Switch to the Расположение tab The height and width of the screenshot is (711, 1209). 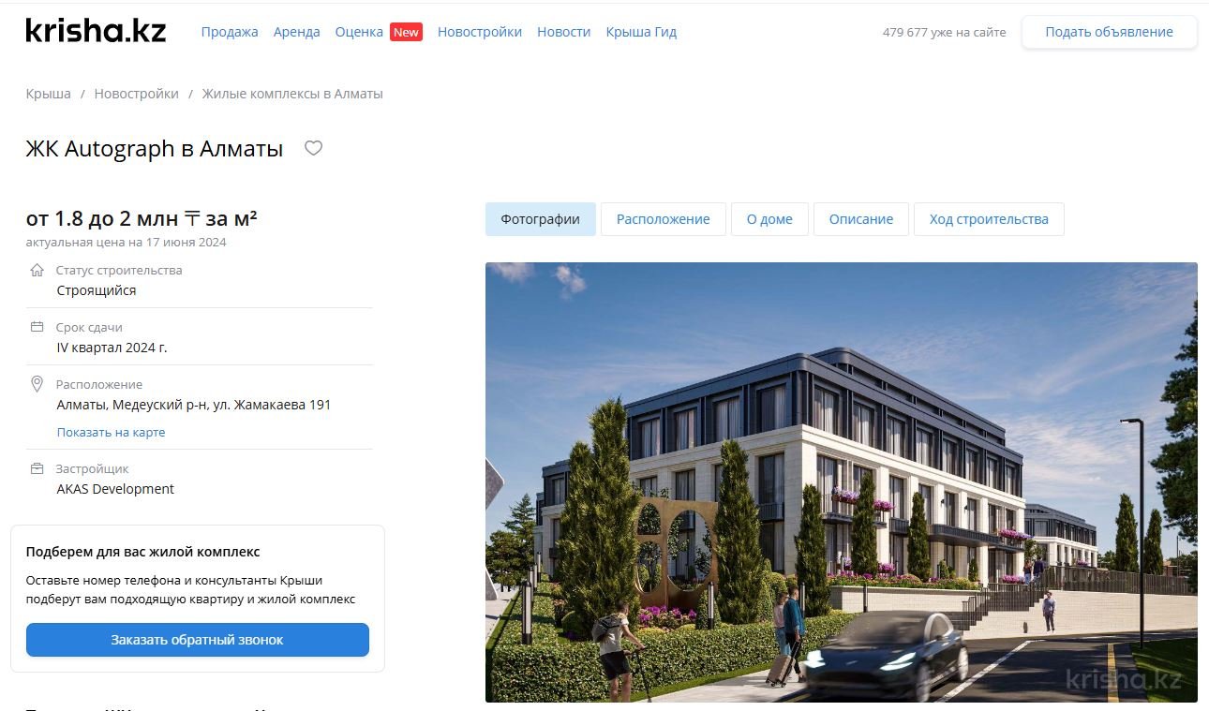click(664, 219)
